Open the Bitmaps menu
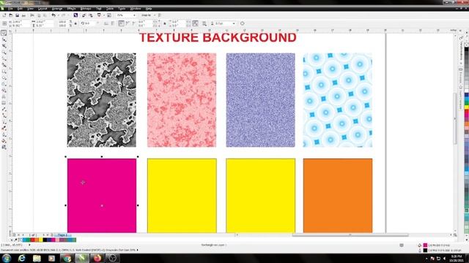 [x=86, y=9]
